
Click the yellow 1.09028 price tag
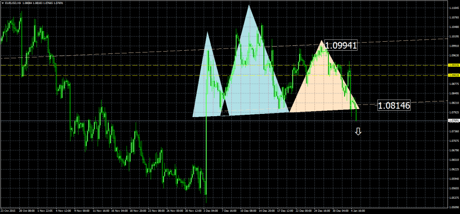(453, 75)
